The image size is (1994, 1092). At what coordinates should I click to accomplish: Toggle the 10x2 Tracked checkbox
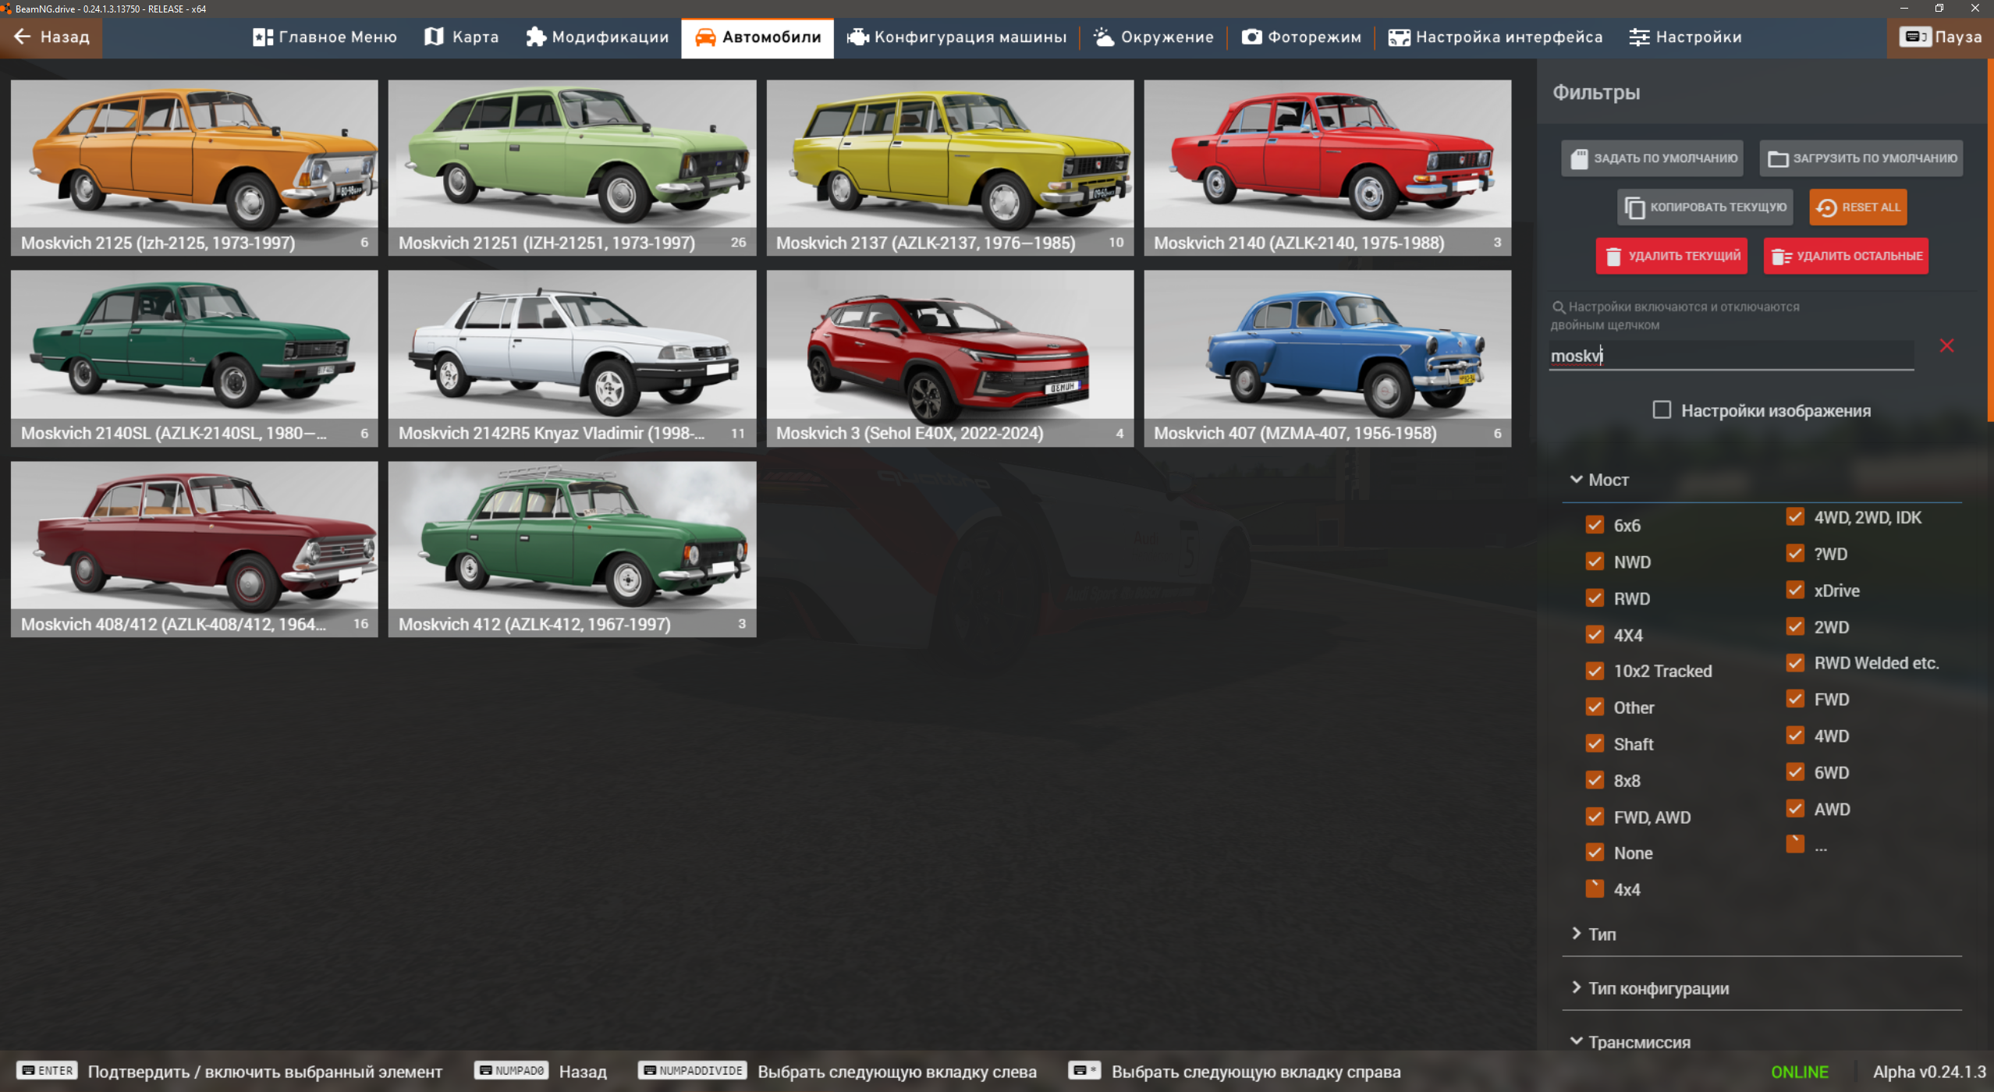(x=1595, y=671)
